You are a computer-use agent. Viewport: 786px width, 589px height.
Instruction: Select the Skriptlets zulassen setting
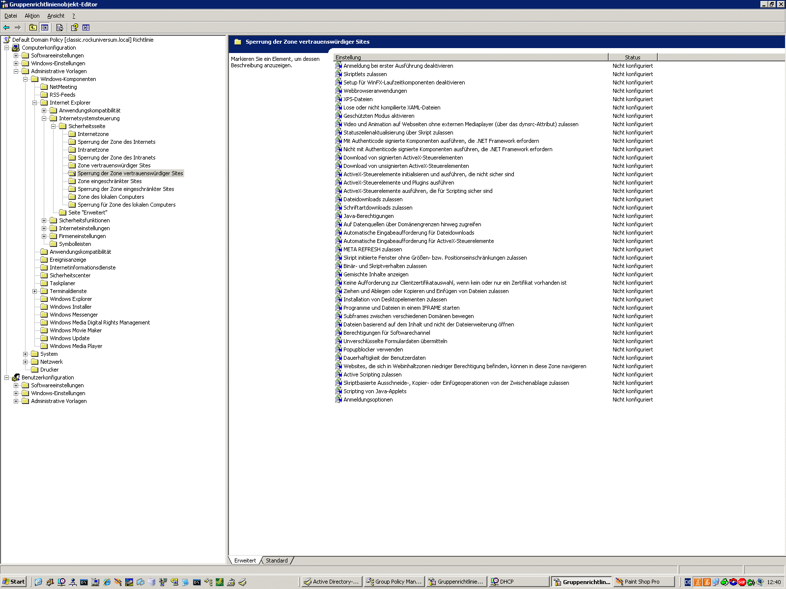coord(365,74)
